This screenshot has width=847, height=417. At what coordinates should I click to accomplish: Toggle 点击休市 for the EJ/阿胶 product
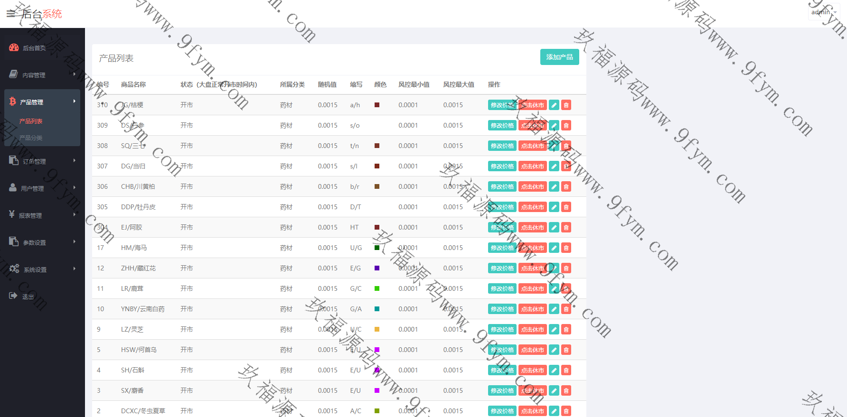pos(532,227)
